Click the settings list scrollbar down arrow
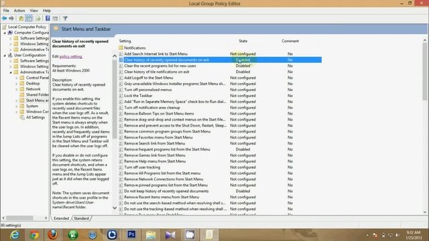The height and width of the screenshot is (241, 429). [424, 212]
